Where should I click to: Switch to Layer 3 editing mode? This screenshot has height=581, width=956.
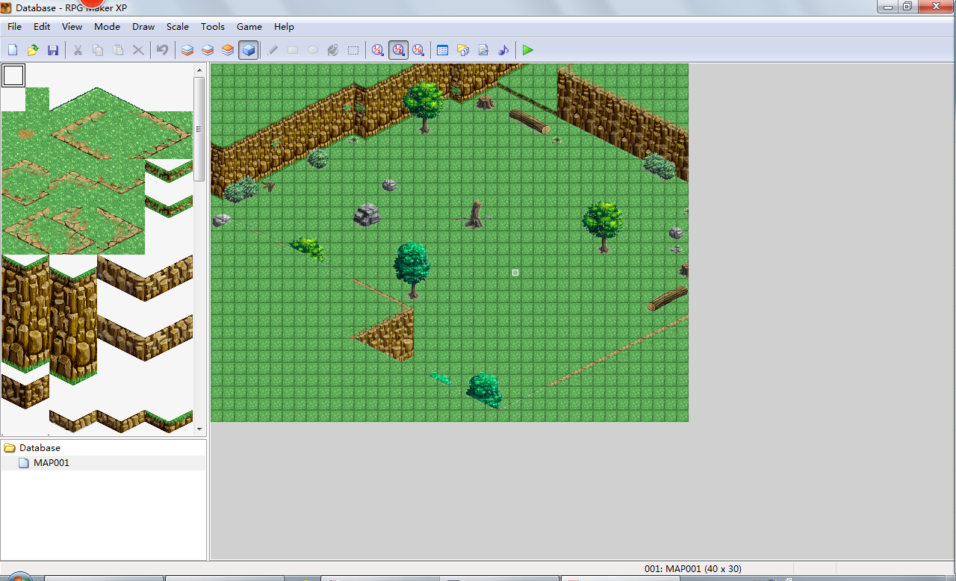click(228, 50)
